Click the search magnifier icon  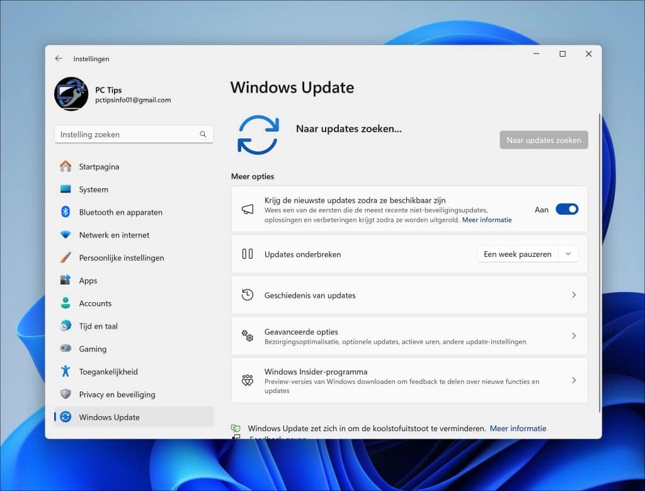203,134
